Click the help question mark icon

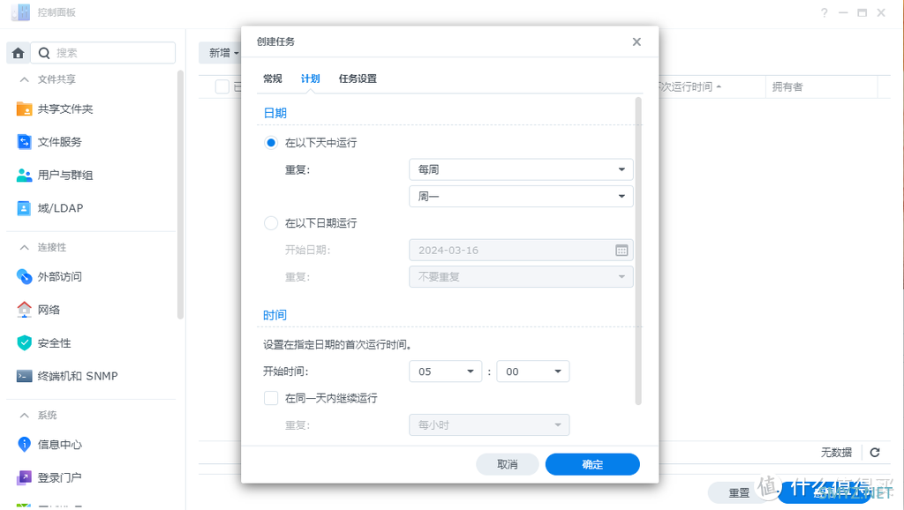pyautogui.click(x=825, y=12)
